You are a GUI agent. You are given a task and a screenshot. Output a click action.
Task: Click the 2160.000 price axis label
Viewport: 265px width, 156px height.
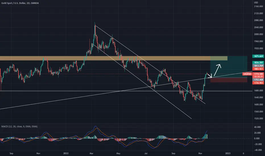pos(258,7)
